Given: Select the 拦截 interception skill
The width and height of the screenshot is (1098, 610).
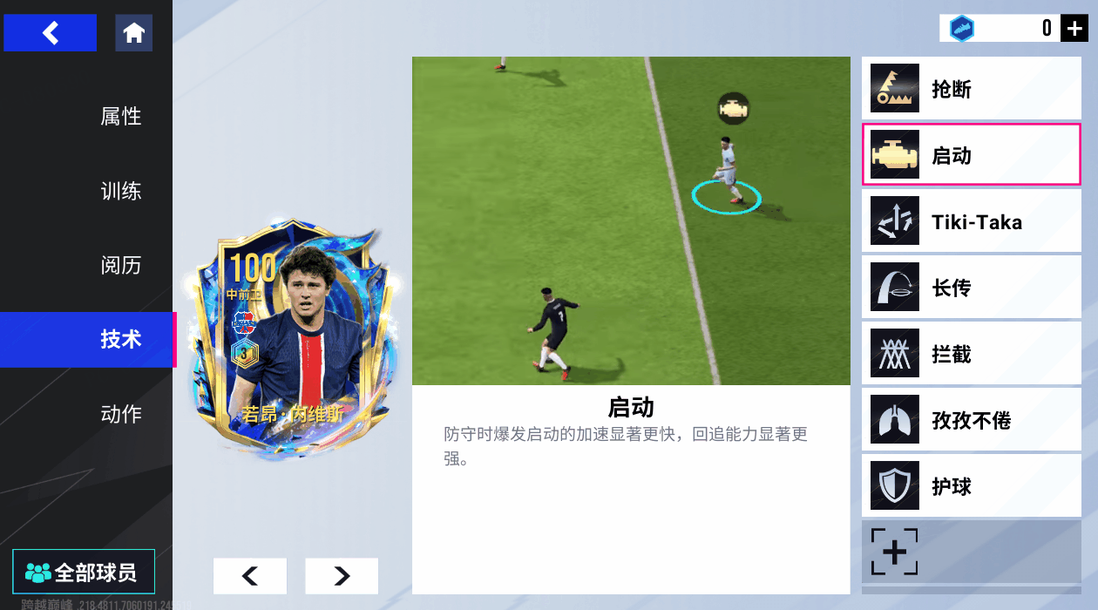Looking at the screenshot, I should tap(972, 353).
